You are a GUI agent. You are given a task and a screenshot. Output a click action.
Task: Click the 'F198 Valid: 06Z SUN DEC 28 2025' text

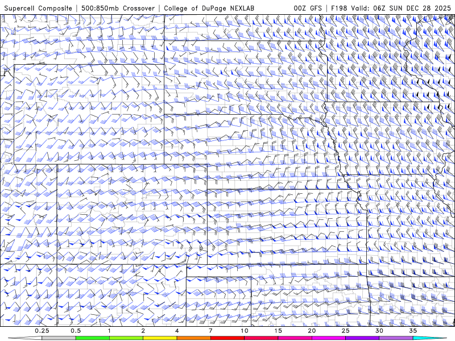tap(391, 8)
